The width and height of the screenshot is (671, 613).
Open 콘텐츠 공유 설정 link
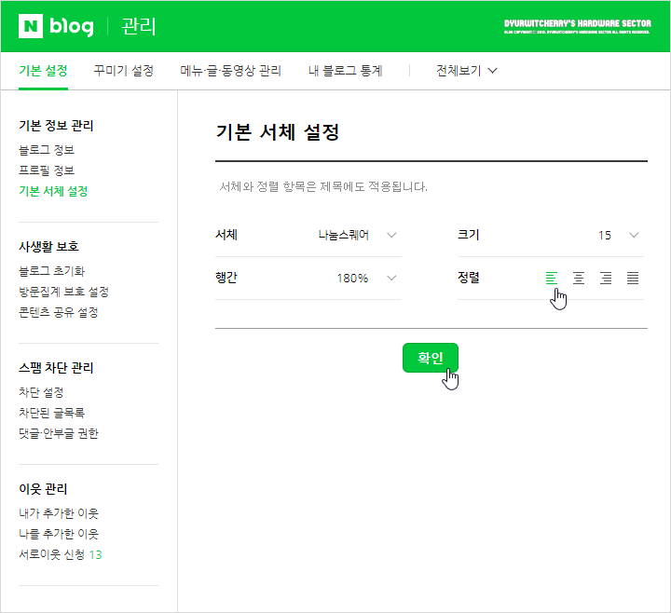(x=59, y=312)
